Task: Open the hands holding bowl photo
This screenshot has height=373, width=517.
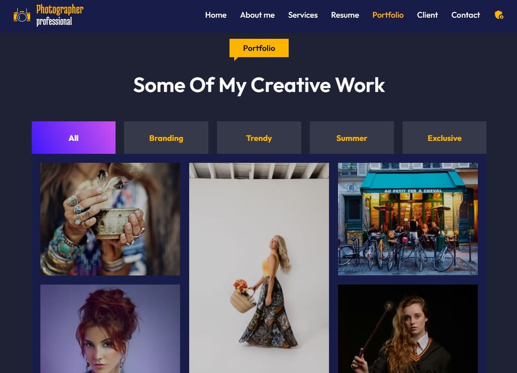Action: 110,219
